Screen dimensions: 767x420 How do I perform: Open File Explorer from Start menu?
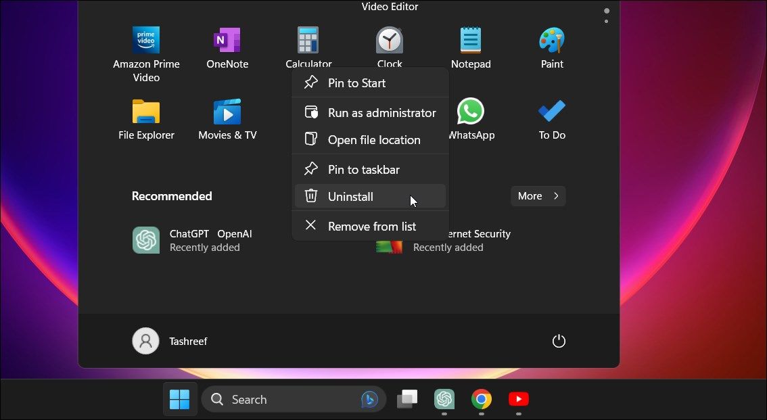146,112
